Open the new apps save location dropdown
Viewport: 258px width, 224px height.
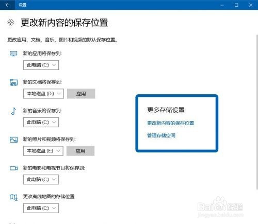(x=41, y=65)
